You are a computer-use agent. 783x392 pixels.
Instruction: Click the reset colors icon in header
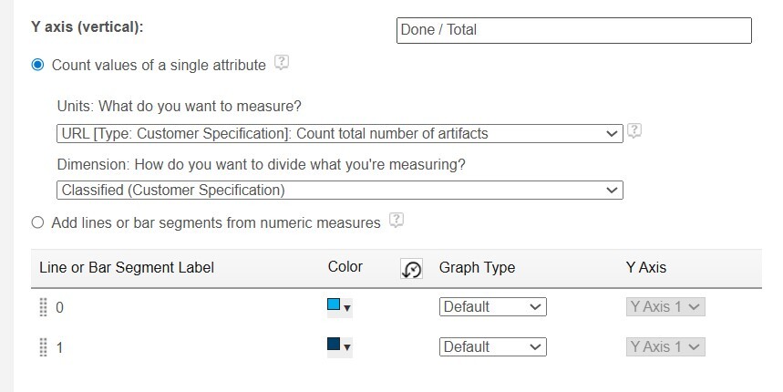pos(411,269)
